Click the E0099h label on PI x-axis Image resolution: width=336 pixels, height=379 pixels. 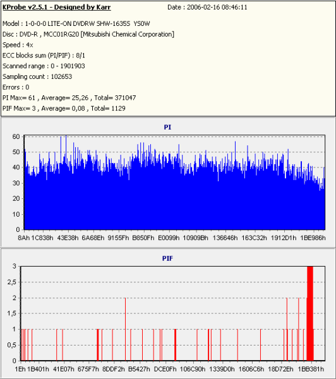point(169,238)
